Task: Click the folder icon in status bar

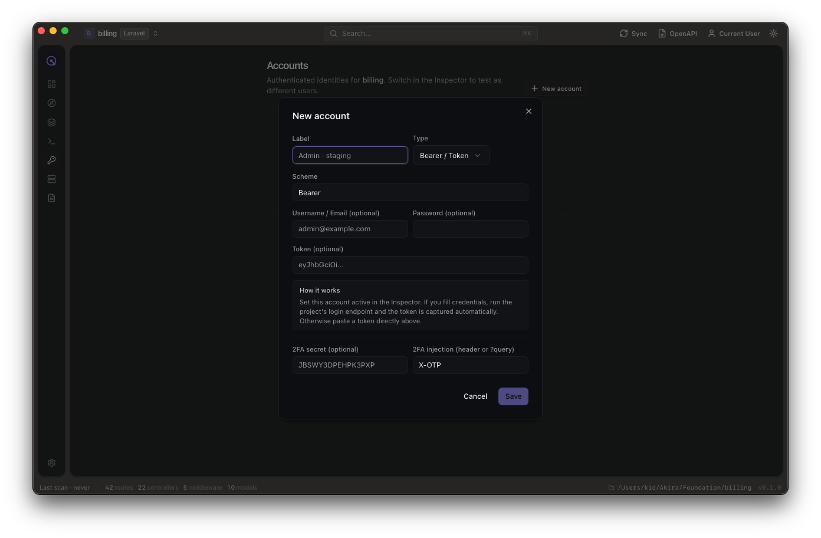Action: pos(611,487)
